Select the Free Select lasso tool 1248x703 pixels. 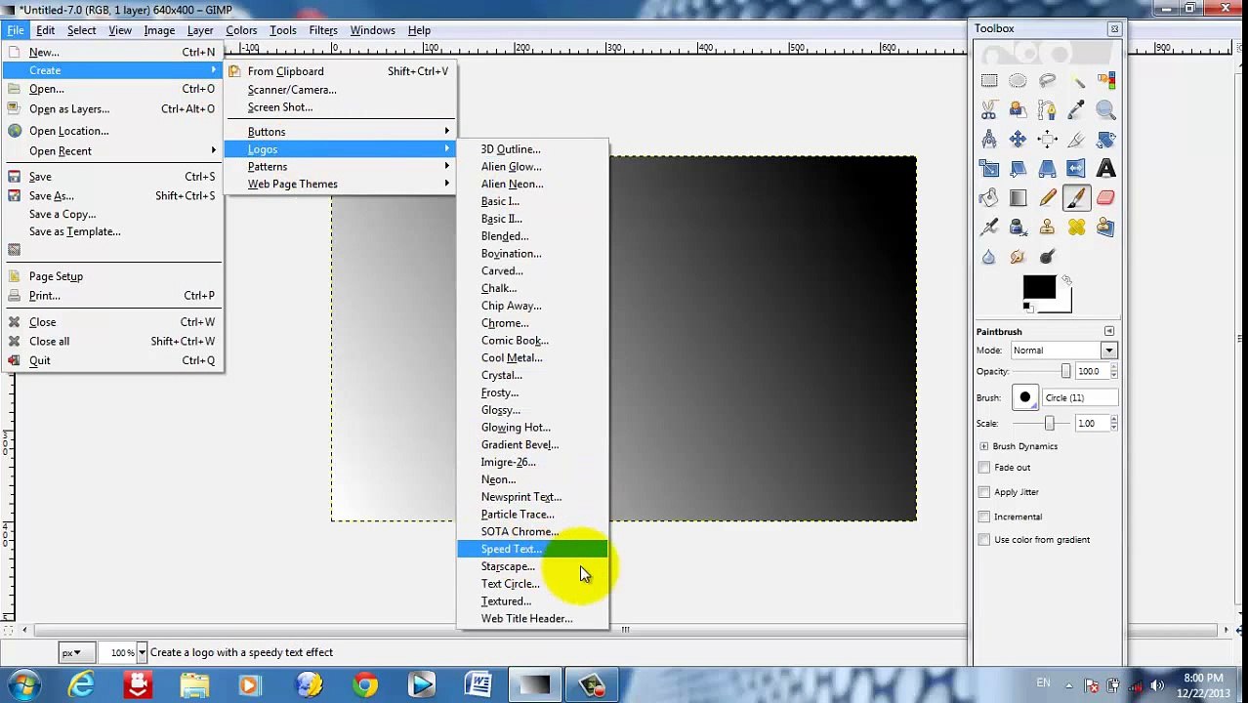tap(1047, 81)
